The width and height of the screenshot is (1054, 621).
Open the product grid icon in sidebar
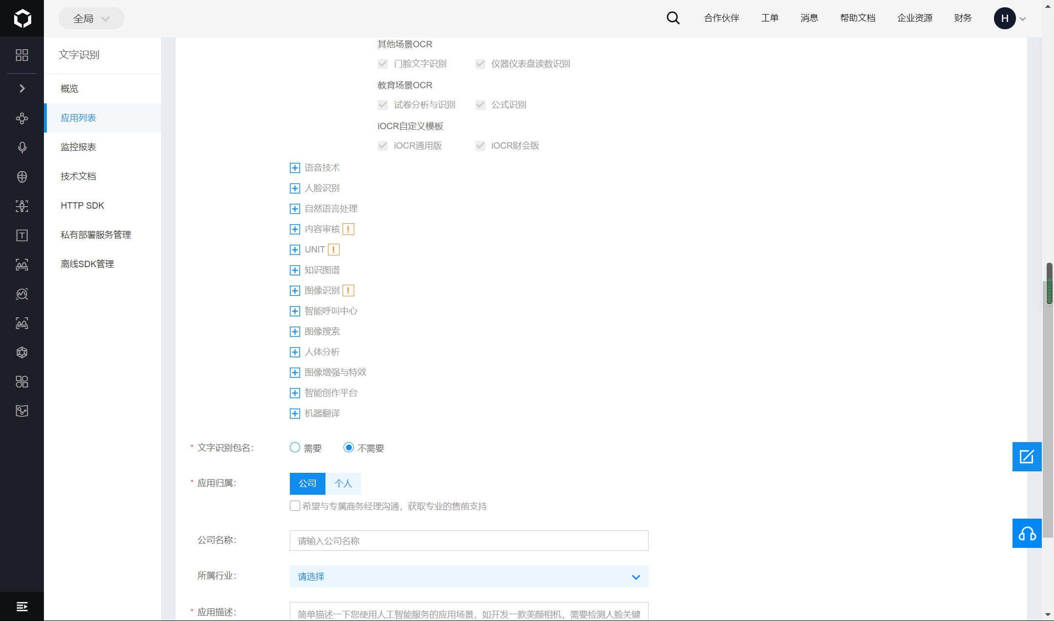coord(22,55)
